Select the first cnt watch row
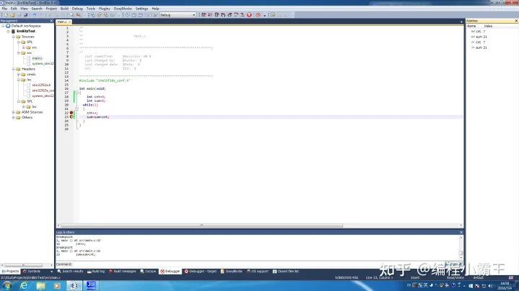519x291 pixels. tap(492, 32)
